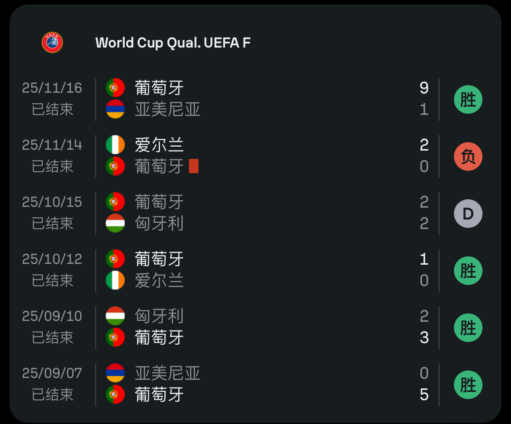
Task: Click the red card icon beside 葡萄牙
Action: 194,166
